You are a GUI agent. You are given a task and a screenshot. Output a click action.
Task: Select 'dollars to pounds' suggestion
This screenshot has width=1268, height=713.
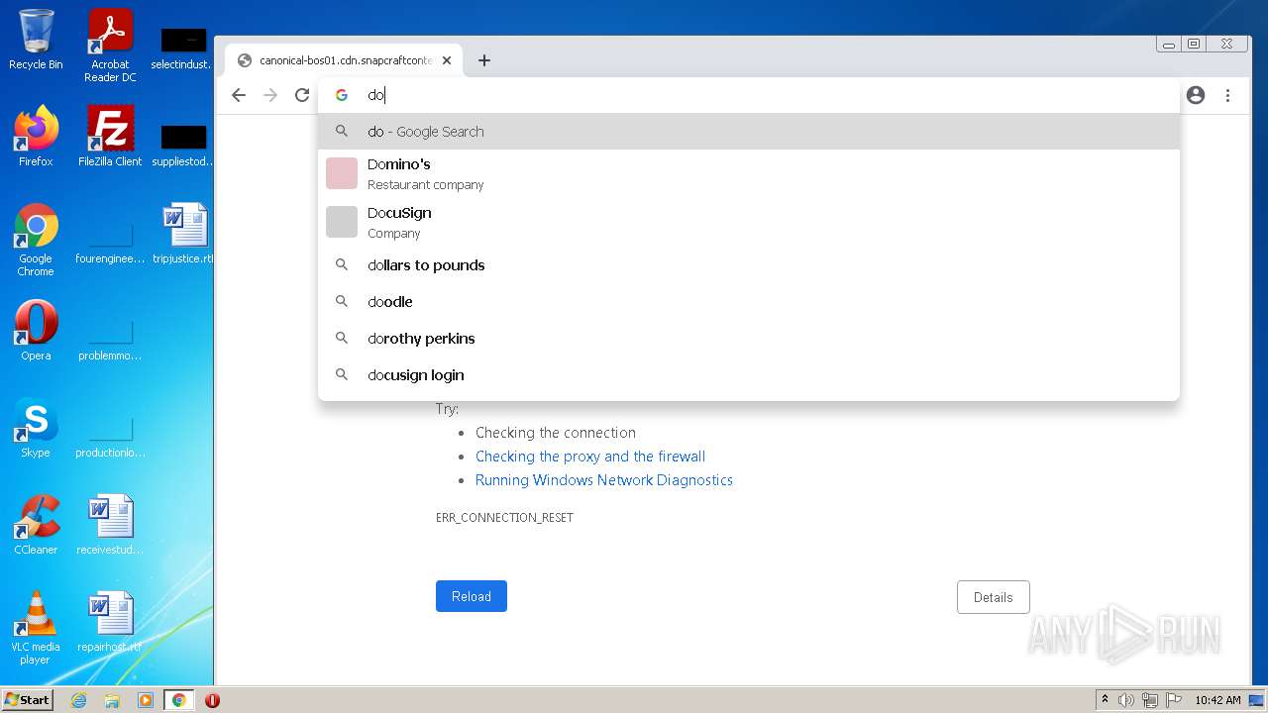[749, 265]
